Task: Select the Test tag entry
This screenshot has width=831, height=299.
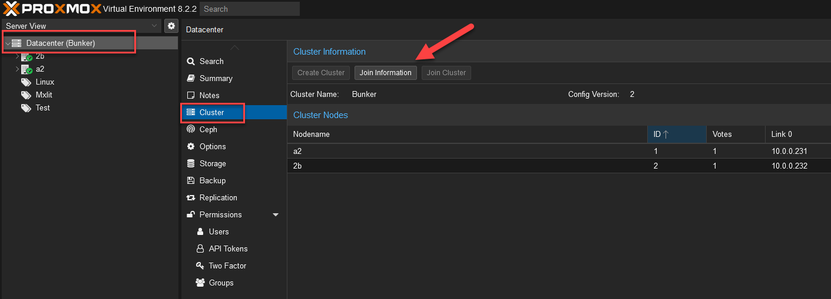Action: [42, 107]
